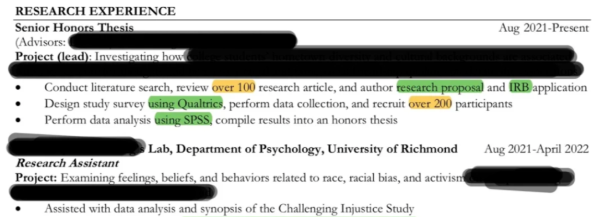Click the bullet before 'Perform data analysis'
598x217 pixels.
click(18, 121)
